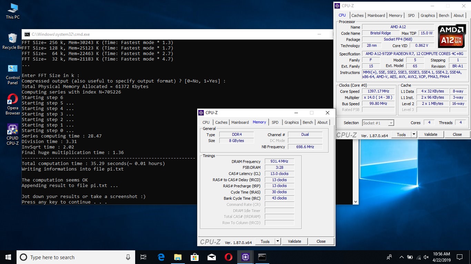The image size is (471, 264).
Task: Open Bench tab in processor window
Action: (x=444, y=15)
